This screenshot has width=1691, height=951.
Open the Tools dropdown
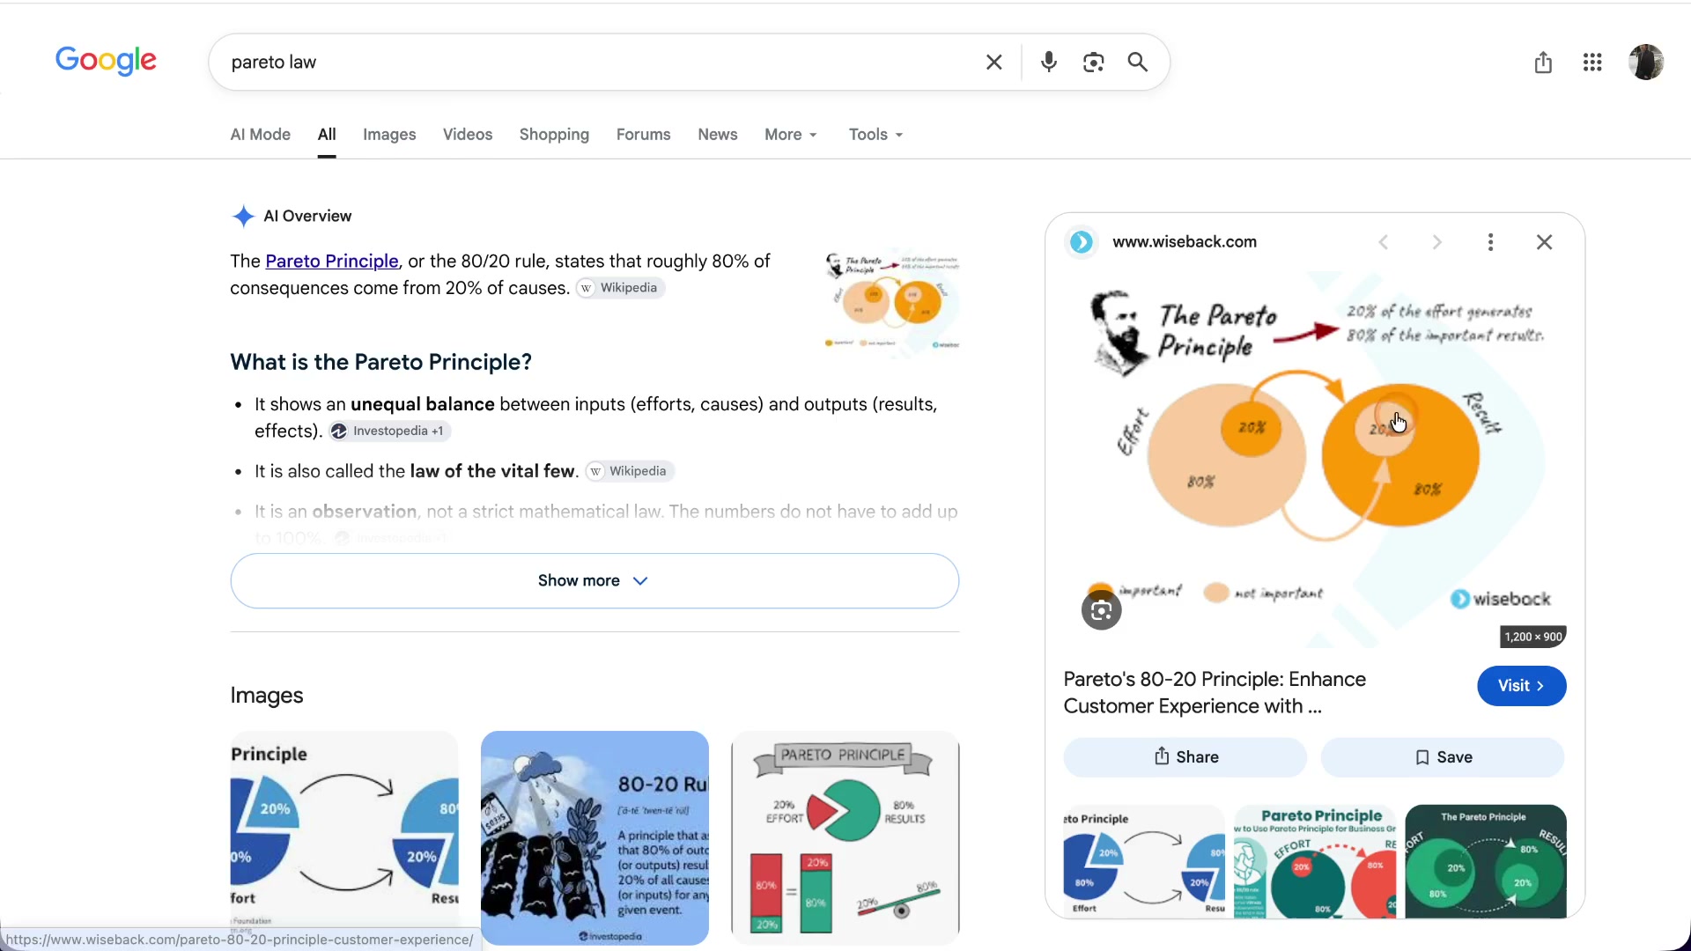(875, 135)
